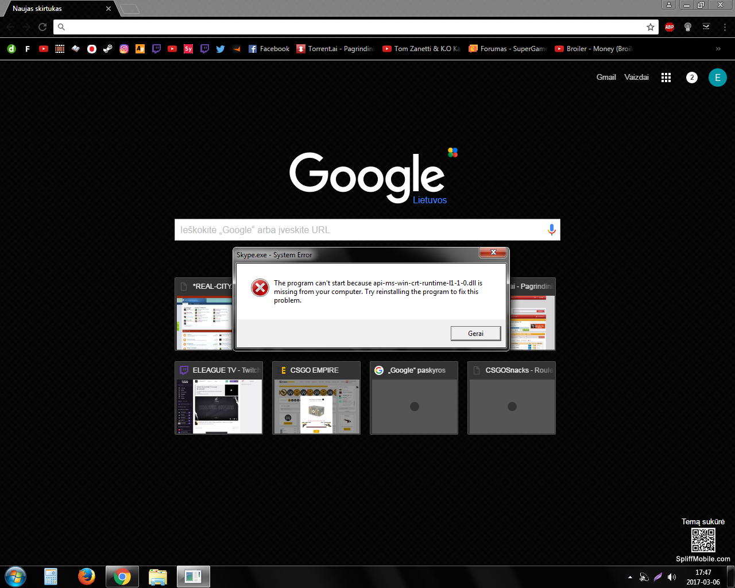Open the Forumas - SuperGame bookmark
Viewport: 735px width, 588px height.
pyautogui.click(x=508, y=49)
